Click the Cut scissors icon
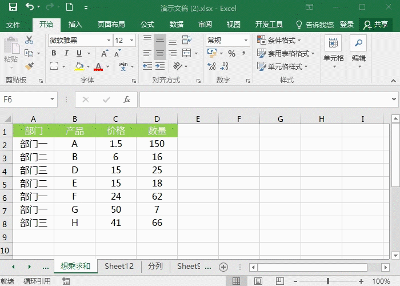 point(29,41)
